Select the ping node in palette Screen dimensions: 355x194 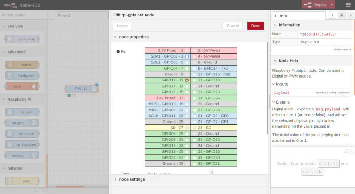[22, 181]
